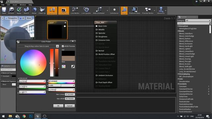Open the Hierarchy dropdown arrow
The image size is (212, 119).
166,11
